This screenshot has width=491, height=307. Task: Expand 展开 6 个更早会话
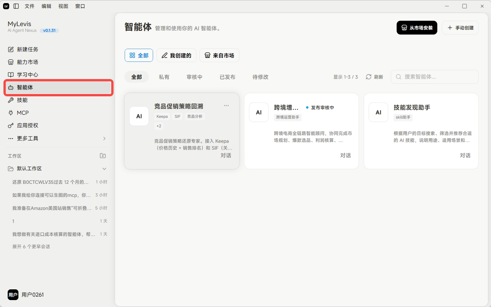pos(31,247)
